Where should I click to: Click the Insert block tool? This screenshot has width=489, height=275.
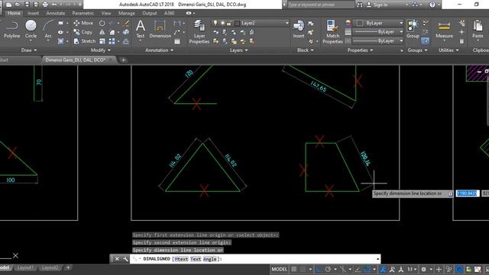click(x=299, y=29)
